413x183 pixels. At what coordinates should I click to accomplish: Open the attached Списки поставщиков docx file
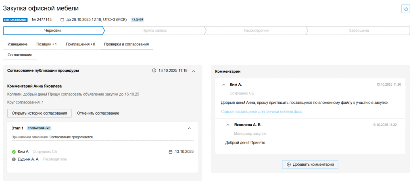[261, 111]
